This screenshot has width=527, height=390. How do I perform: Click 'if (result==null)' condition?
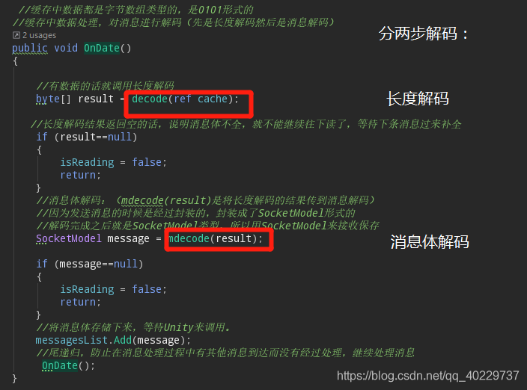coord(87,137)
